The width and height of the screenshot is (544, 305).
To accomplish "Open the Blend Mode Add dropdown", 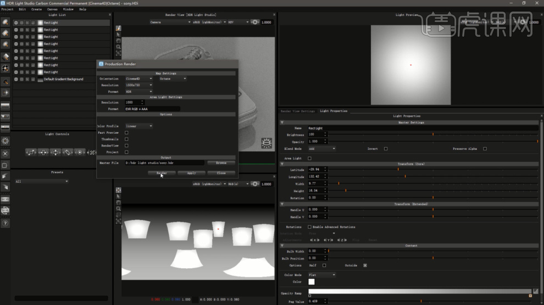I will coord(322,149).
